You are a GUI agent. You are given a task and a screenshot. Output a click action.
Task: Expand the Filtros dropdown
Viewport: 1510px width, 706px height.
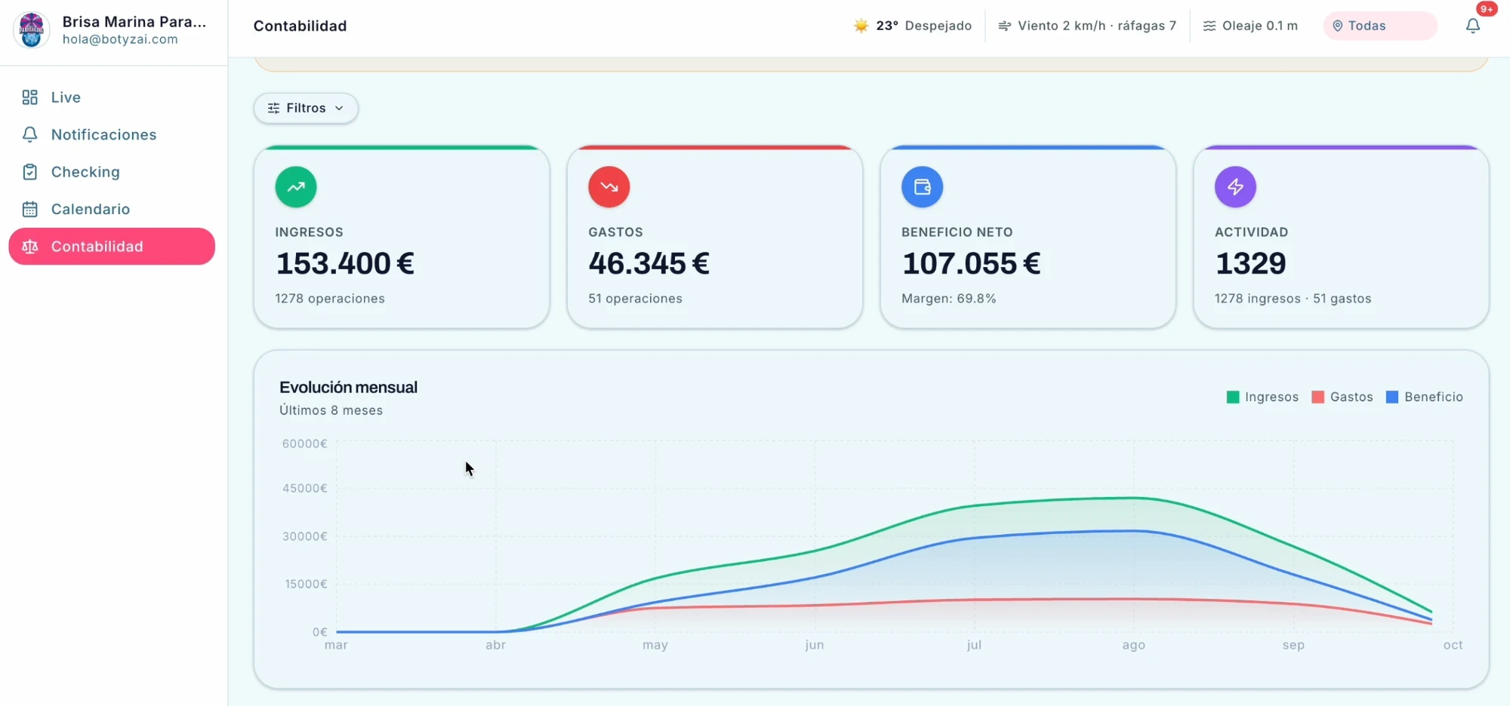click(x=306, y=108)
